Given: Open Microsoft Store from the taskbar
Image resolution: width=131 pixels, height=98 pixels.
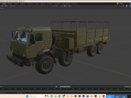Looking at the screenshot, I should pyautogui.click(x=88, y=96).
